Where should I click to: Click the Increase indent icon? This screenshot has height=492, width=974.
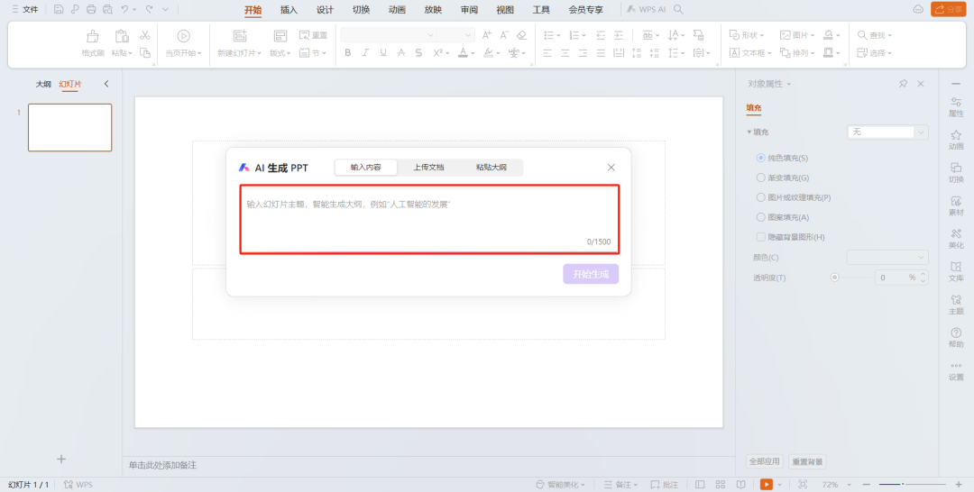pyautogui.click(x=618, y=35)
